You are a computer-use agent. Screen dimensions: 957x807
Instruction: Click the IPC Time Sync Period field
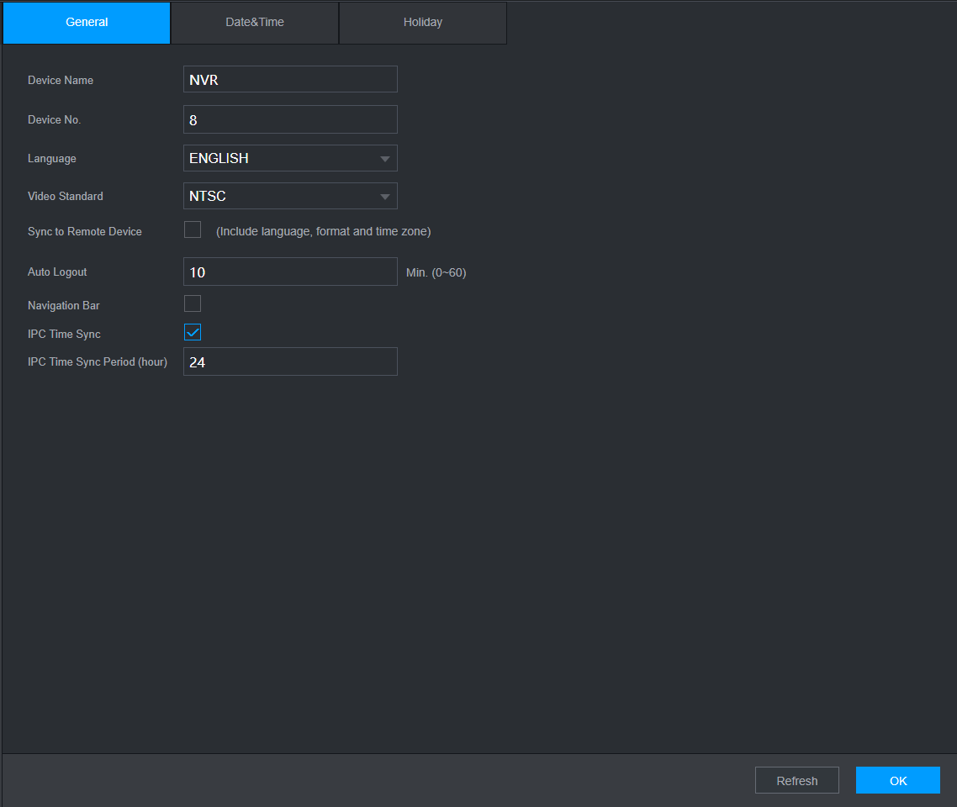click(x=290, y=361)
